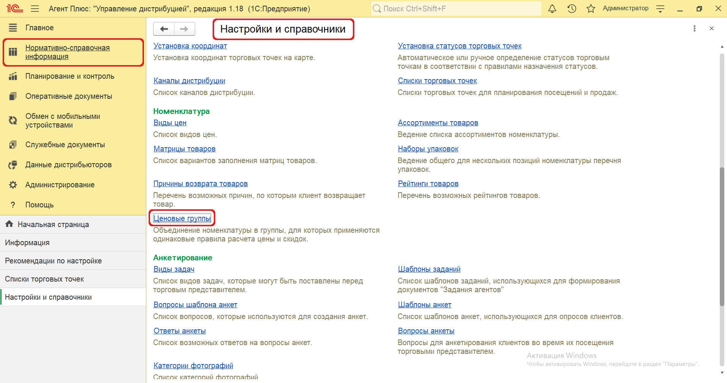Screen dimensions: 727x383
Task: Switch to Информация tab
Action: click(x=73, y=243)
